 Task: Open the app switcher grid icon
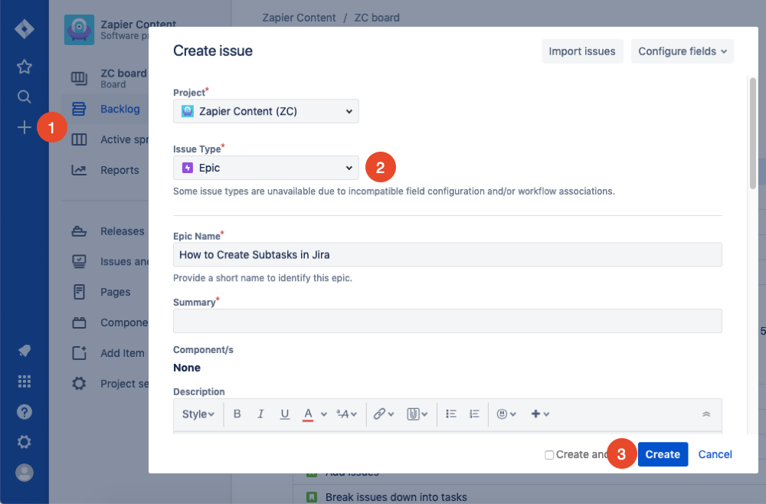[24, 381]
